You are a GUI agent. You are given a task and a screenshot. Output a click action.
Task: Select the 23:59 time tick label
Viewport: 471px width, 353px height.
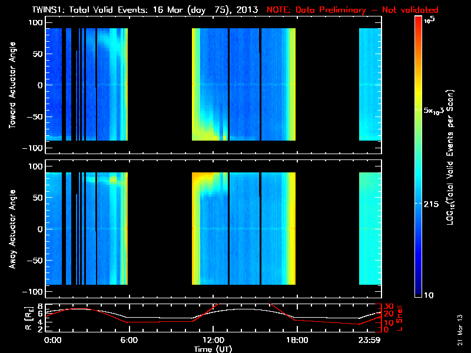tap(370, 339)
